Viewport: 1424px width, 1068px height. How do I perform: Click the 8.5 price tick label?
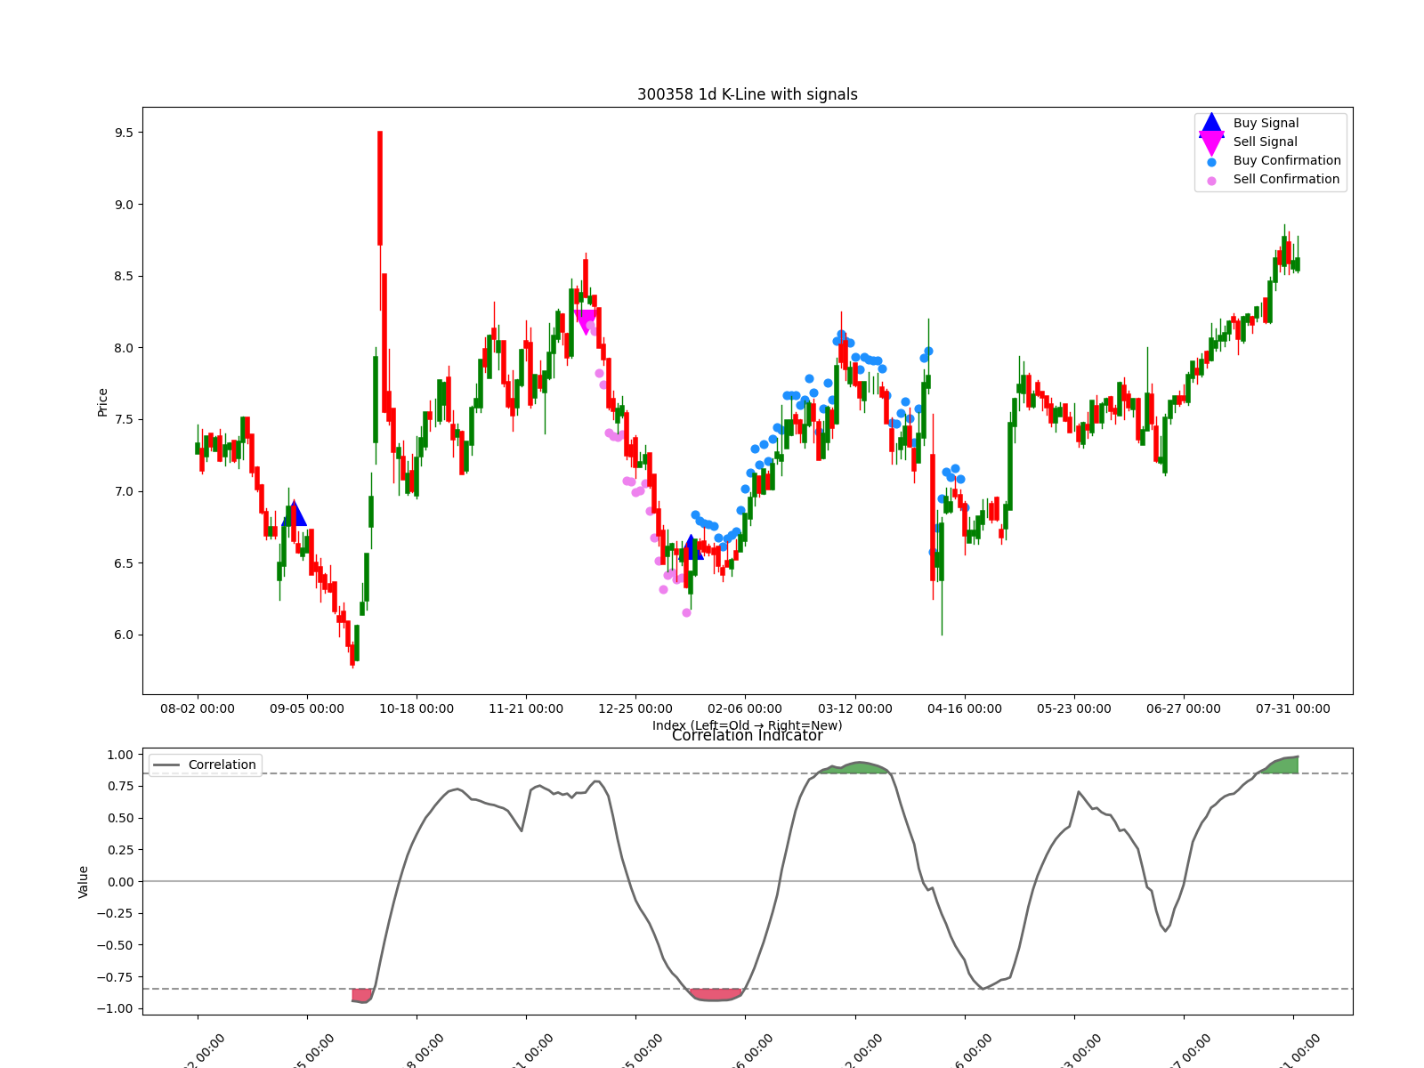point(124,277)
